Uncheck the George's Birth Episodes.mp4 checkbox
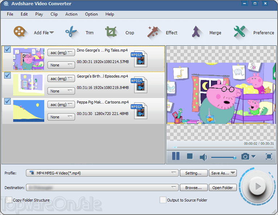 tap(8, 75)
